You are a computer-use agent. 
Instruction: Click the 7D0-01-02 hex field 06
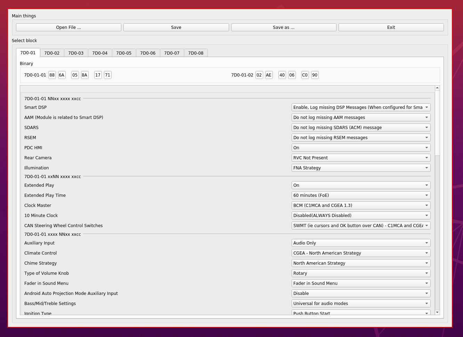(x=292, y=75)
